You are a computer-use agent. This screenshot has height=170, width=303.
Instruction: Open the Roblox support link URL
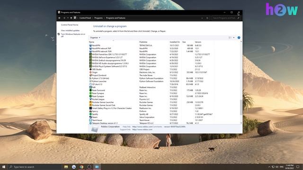coord(142,129)
